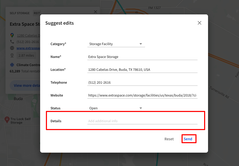The width and height of the screenshot is (239, 166).
Task: Click the Details additional info field
Action: pos(142,121)
